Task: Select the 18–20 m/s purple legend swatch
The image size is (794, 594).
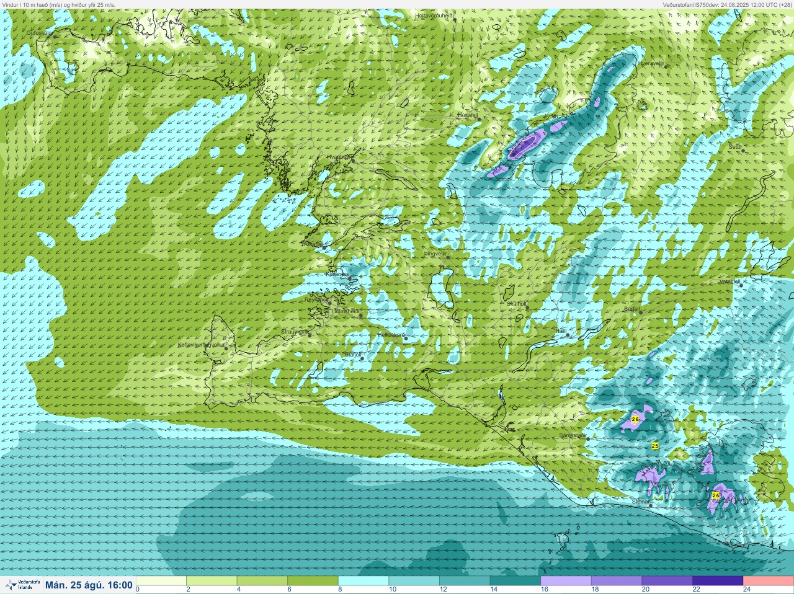Action: 617,581
